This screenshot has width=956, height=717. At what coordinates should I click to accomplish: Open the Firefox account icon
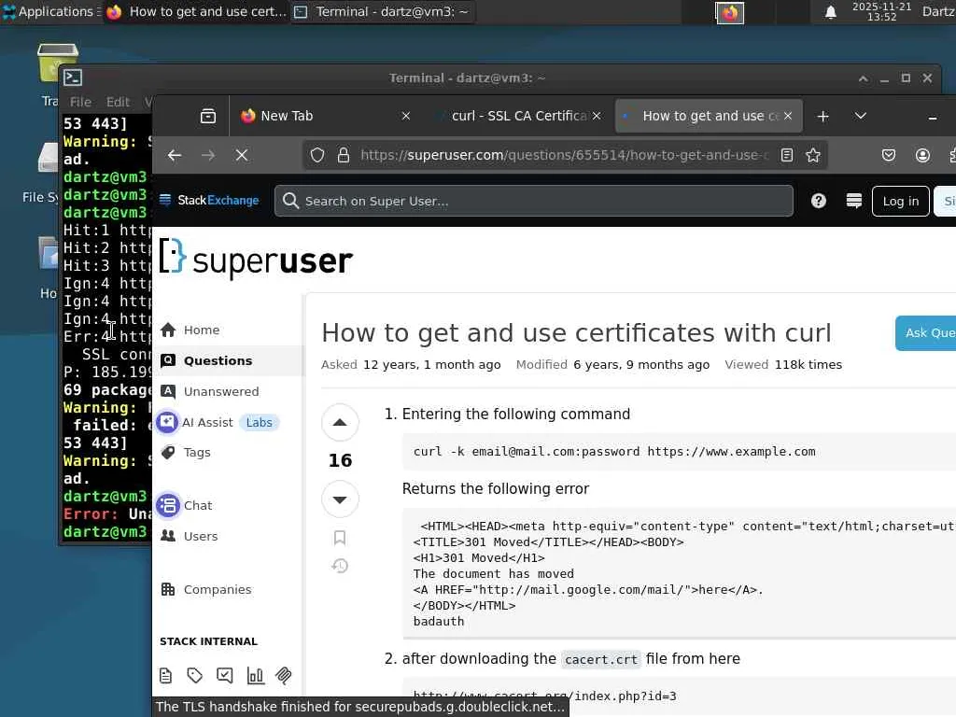tap(922, 156)
